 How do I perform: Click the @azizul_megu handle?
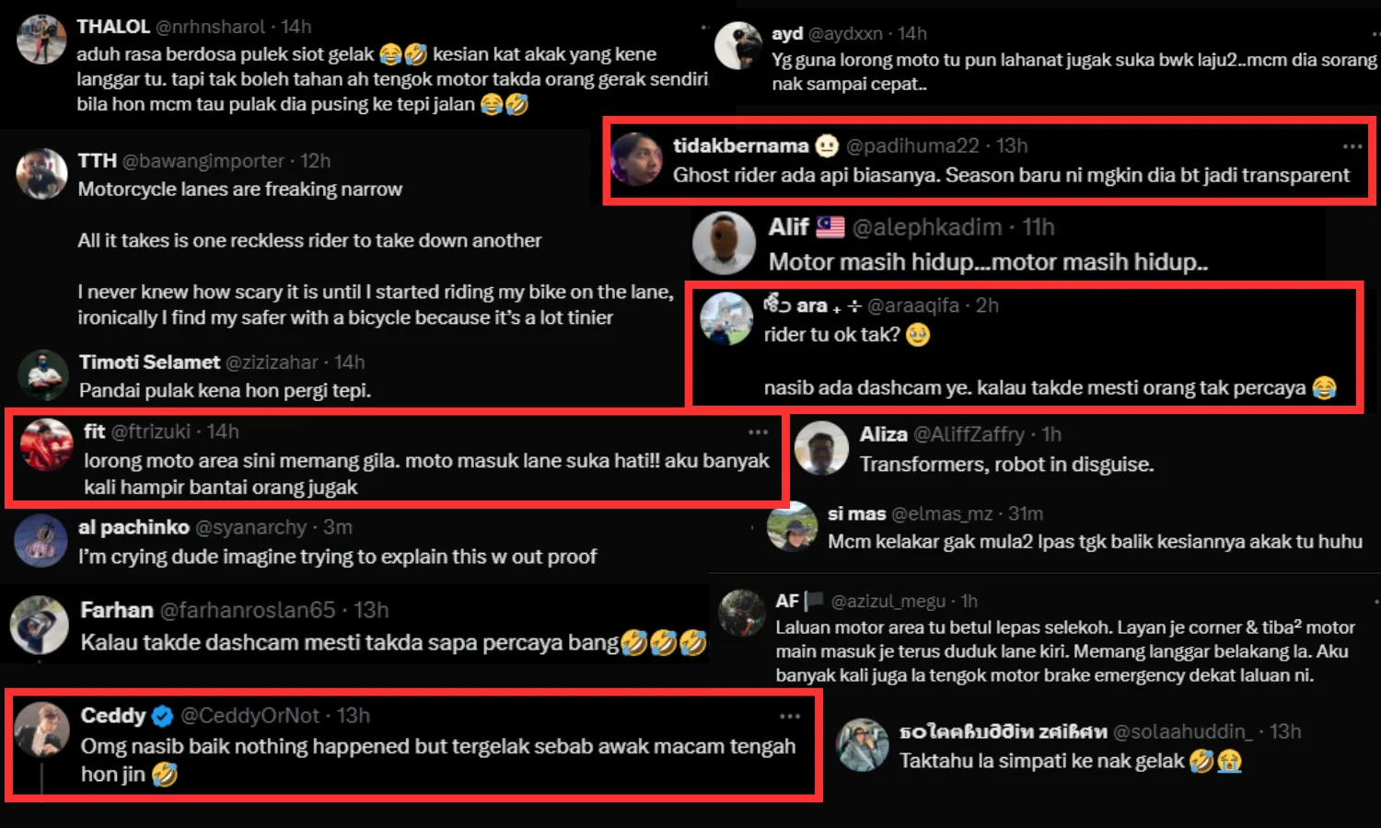click(x=888, y=601)
